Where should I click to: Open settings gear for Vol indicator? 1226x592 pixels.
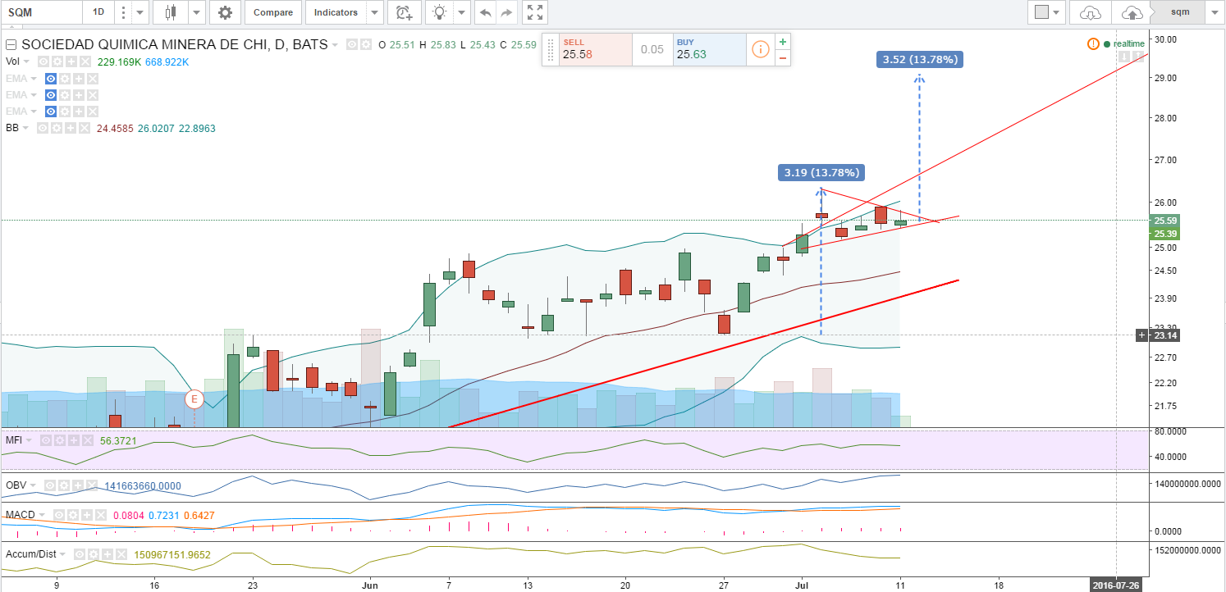coord(57,61)
